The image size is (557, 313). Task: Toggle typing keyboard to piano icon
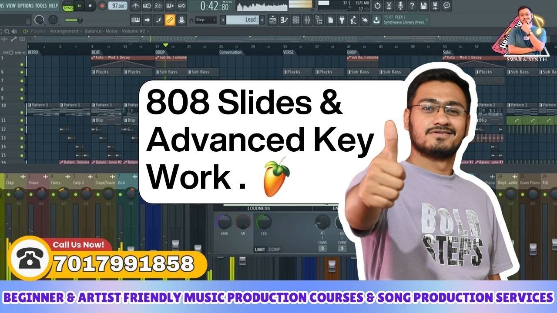click(135, 20)
